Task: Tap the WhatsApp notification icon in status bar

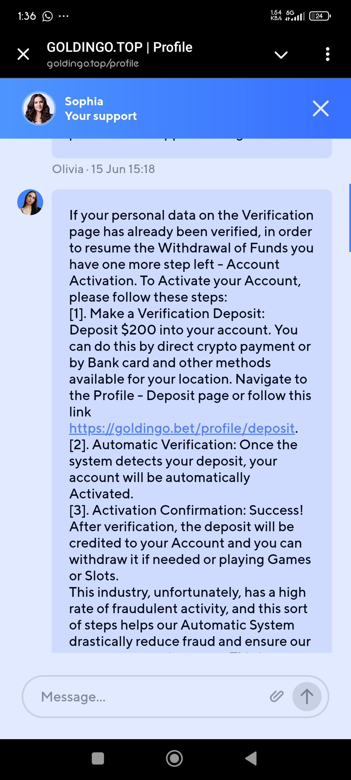Action: coord(47,16)
